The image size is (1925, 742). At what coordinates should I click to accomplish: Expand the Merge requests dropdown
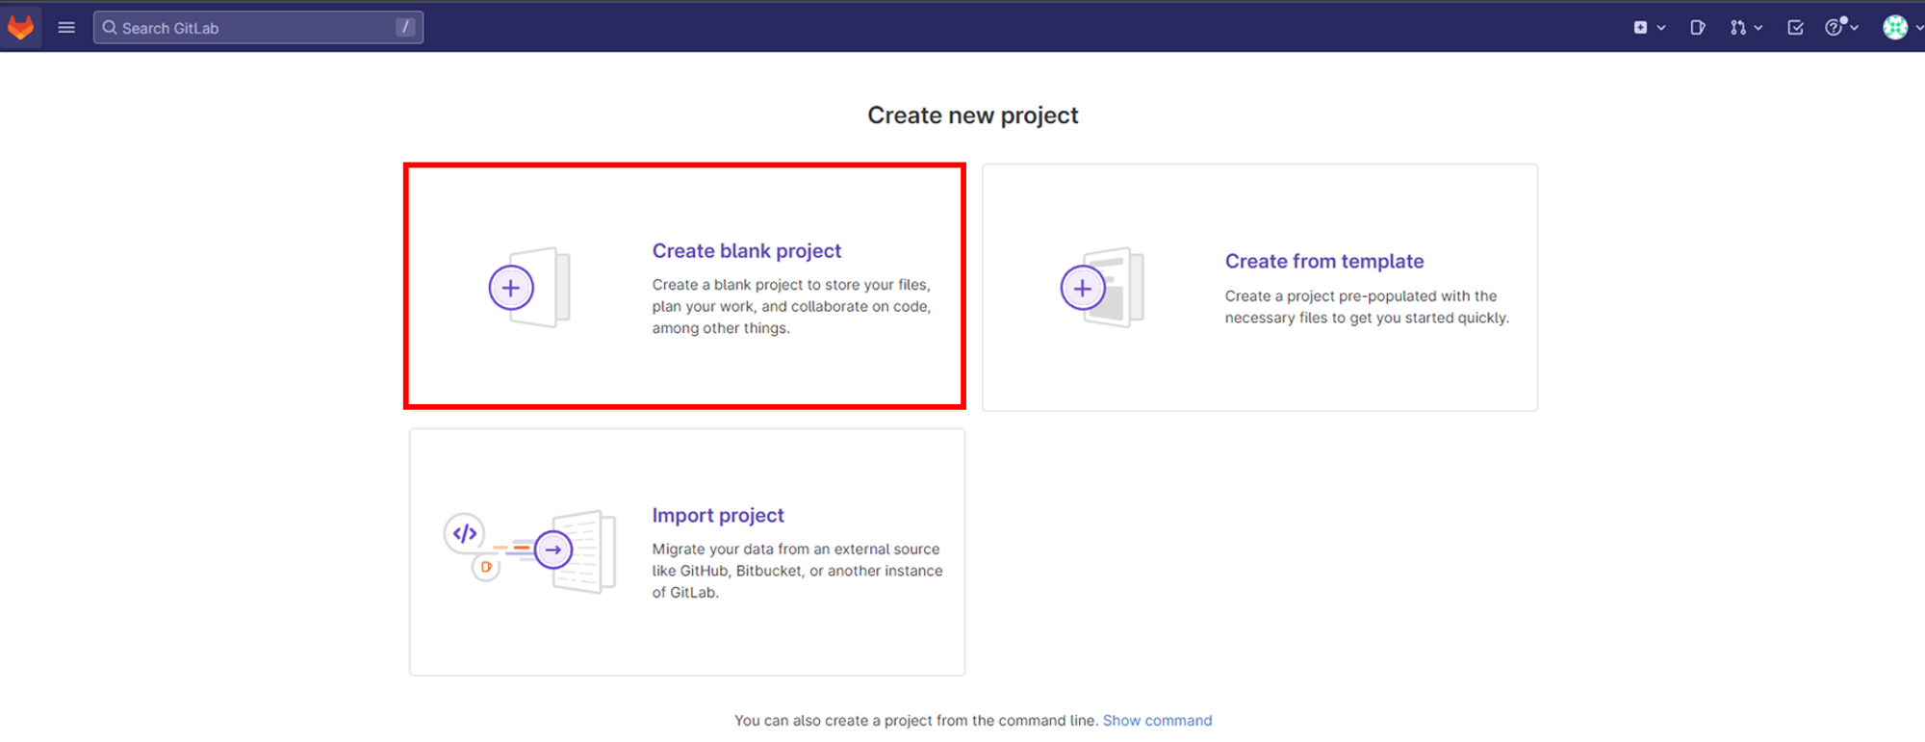[1746, 28]
